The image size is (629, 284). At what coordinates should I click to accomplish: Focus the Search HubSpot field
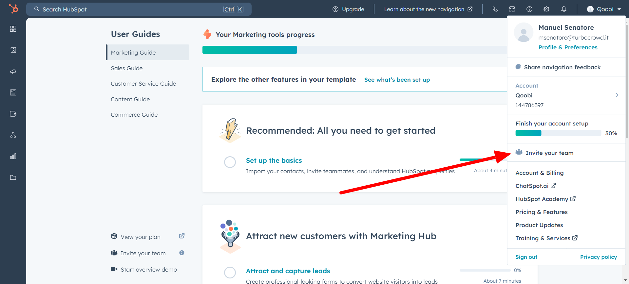coord(139,9)
